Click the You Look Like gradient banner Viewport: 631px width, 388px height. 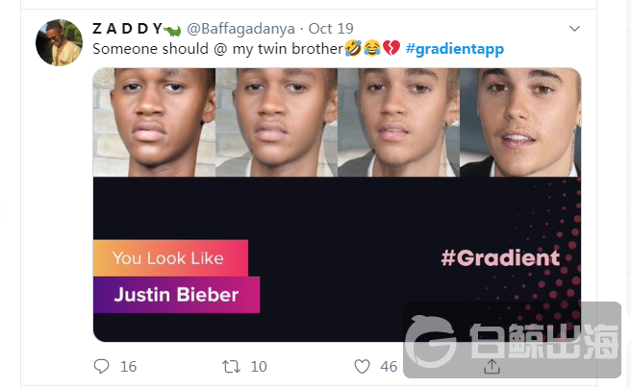point(170,257)
